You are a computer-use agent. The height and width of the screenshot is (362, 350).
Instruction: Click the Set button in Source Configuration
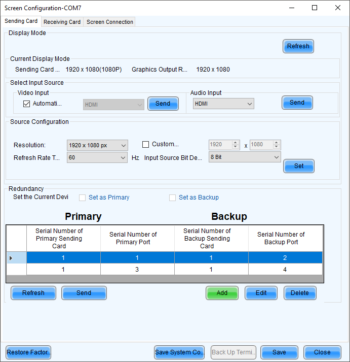[x=299, y=166]
